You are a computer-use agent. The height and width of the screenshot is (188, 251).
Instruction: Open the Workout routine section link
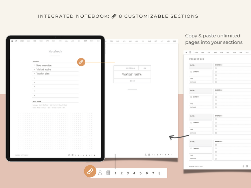click(44, 69)
